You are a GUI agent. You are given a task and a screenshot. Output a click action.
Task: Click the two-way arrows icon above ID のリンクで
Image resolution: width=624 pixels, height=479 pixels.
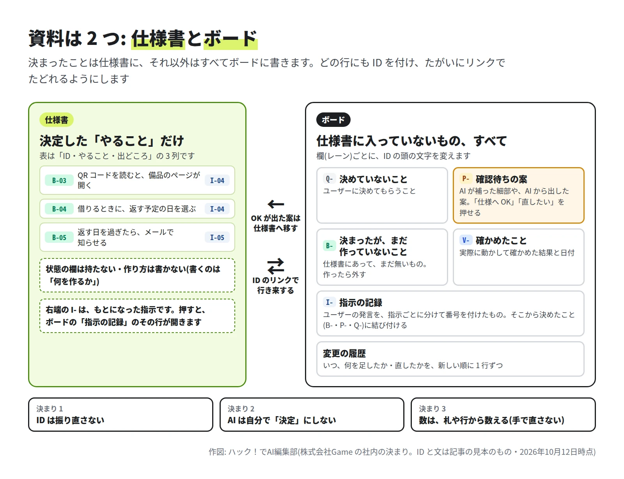(276, 266)
